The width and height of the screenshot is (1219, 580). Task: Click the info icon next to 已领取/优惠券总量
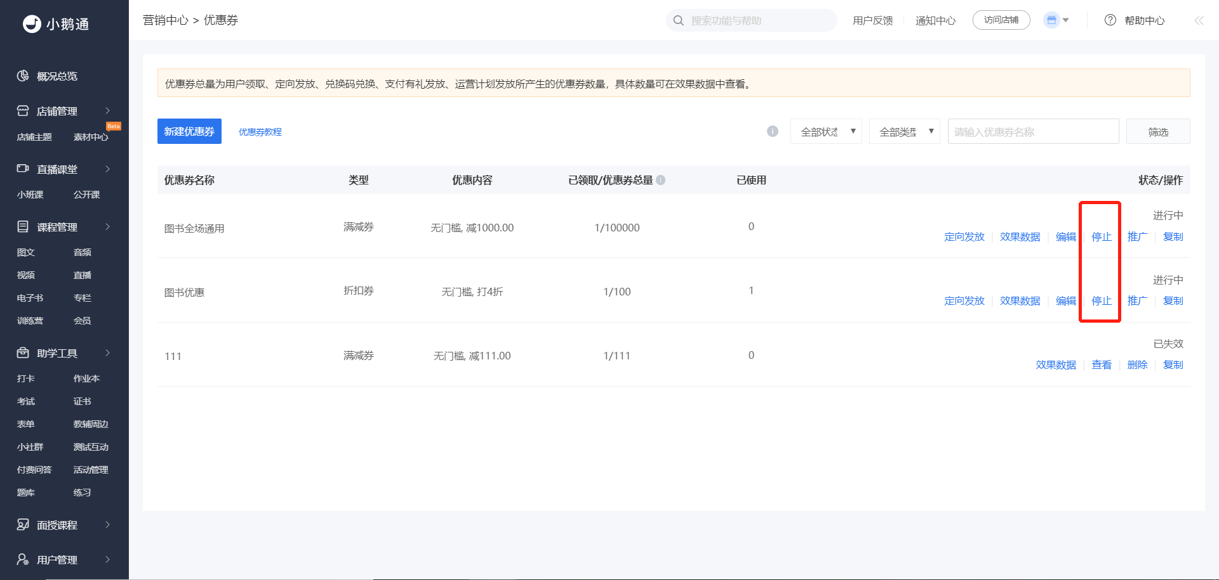point(660,180)
